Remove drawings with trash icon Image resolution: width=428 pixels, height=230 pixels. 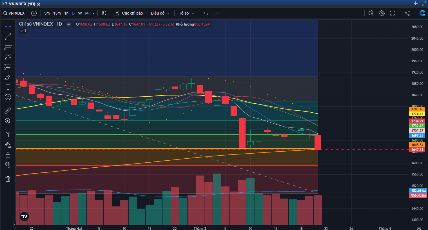coord(8,179)
